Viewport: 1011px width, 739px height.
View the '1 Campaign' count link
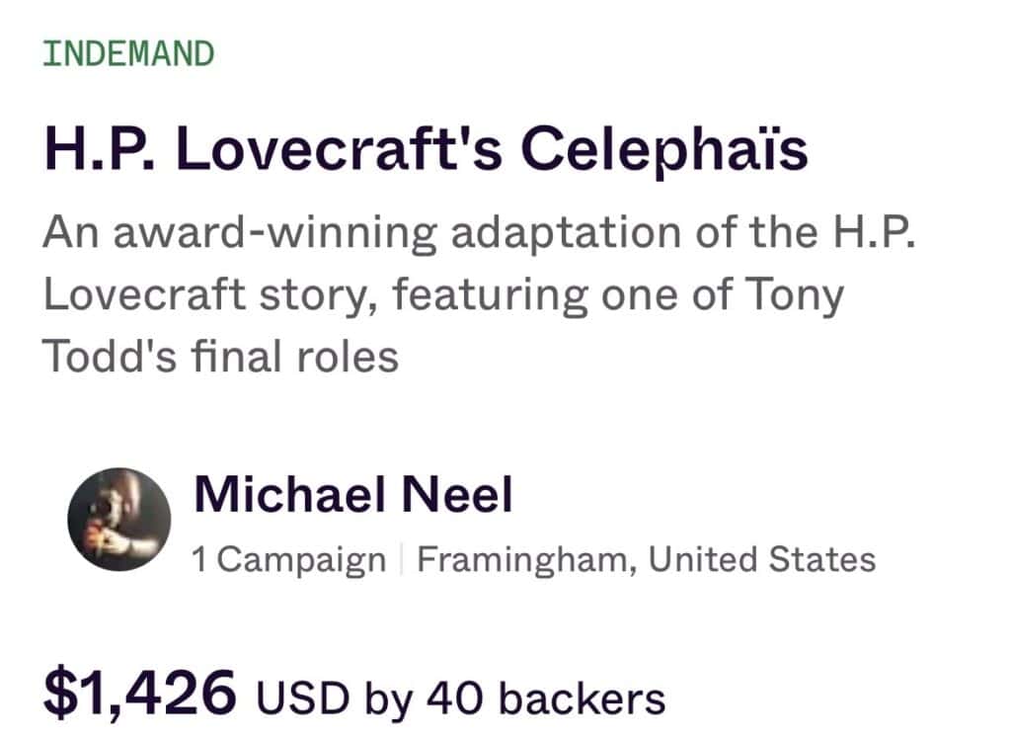(288, 560)
